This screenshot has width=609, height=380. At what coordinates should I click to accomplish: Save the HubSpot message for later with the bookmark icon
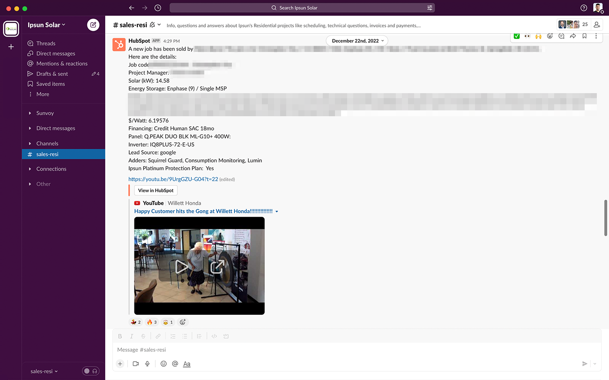click(x=584, y=36)
